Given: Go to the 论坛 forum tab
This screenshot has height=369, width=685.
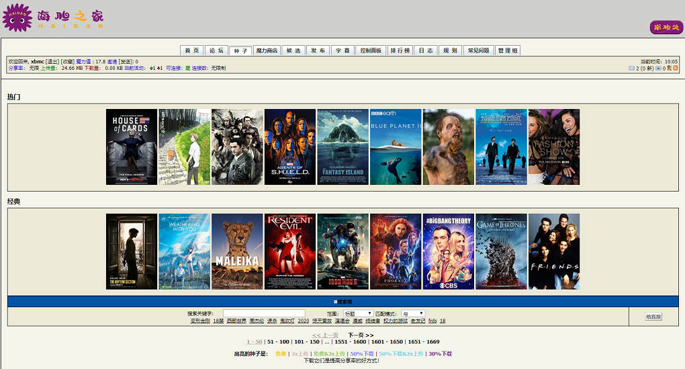Looking at the screenshot, I should click(216, 50).
